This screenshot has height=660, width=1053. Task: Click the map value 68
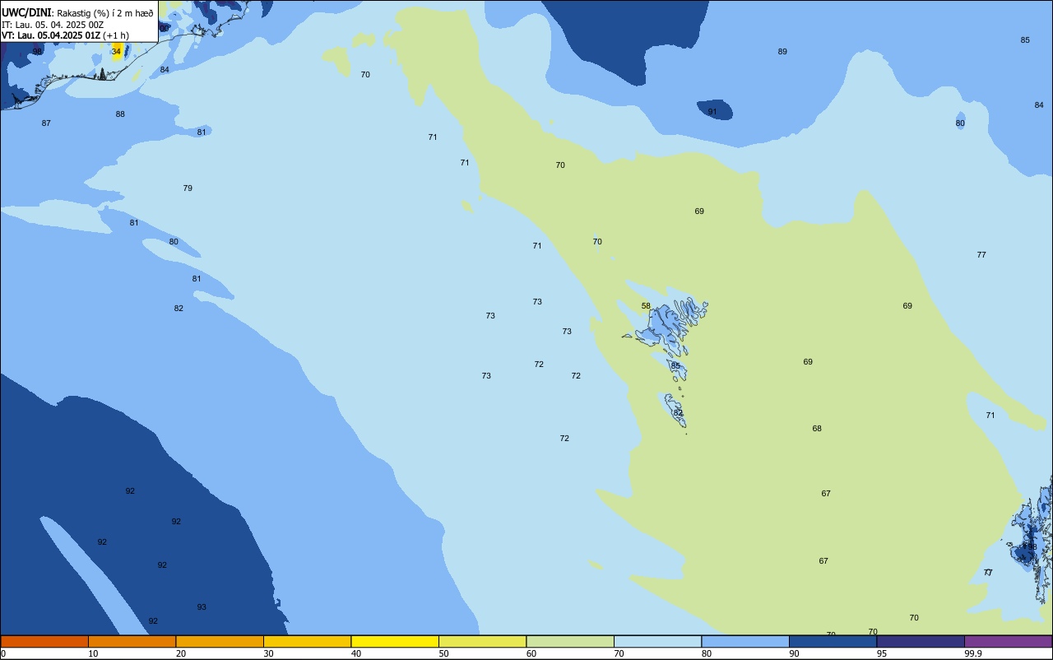(x=817, y=429)
